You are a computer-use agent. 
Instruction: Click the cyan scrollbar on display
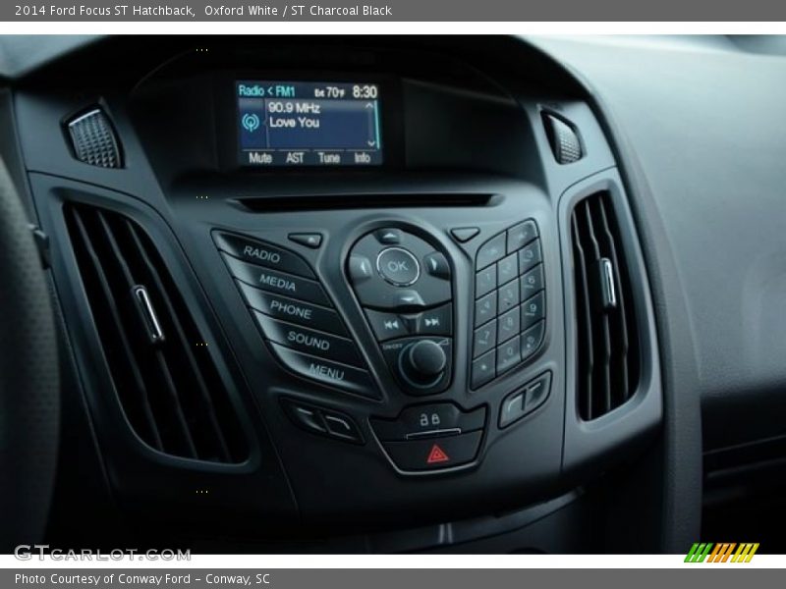click(x=377, y=126)
